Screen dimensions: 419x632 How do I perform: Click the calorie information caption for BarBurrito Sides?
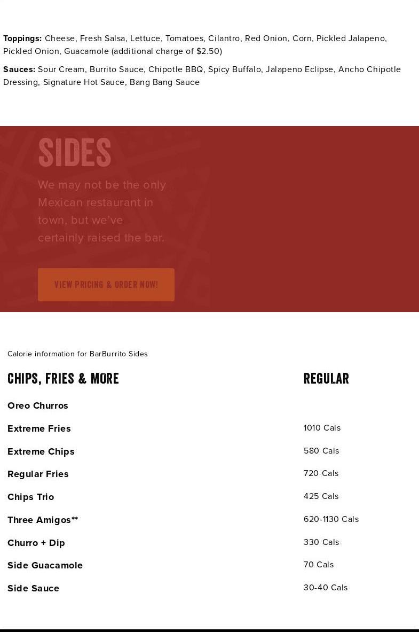pyautogui.click(x=77, y=354)
